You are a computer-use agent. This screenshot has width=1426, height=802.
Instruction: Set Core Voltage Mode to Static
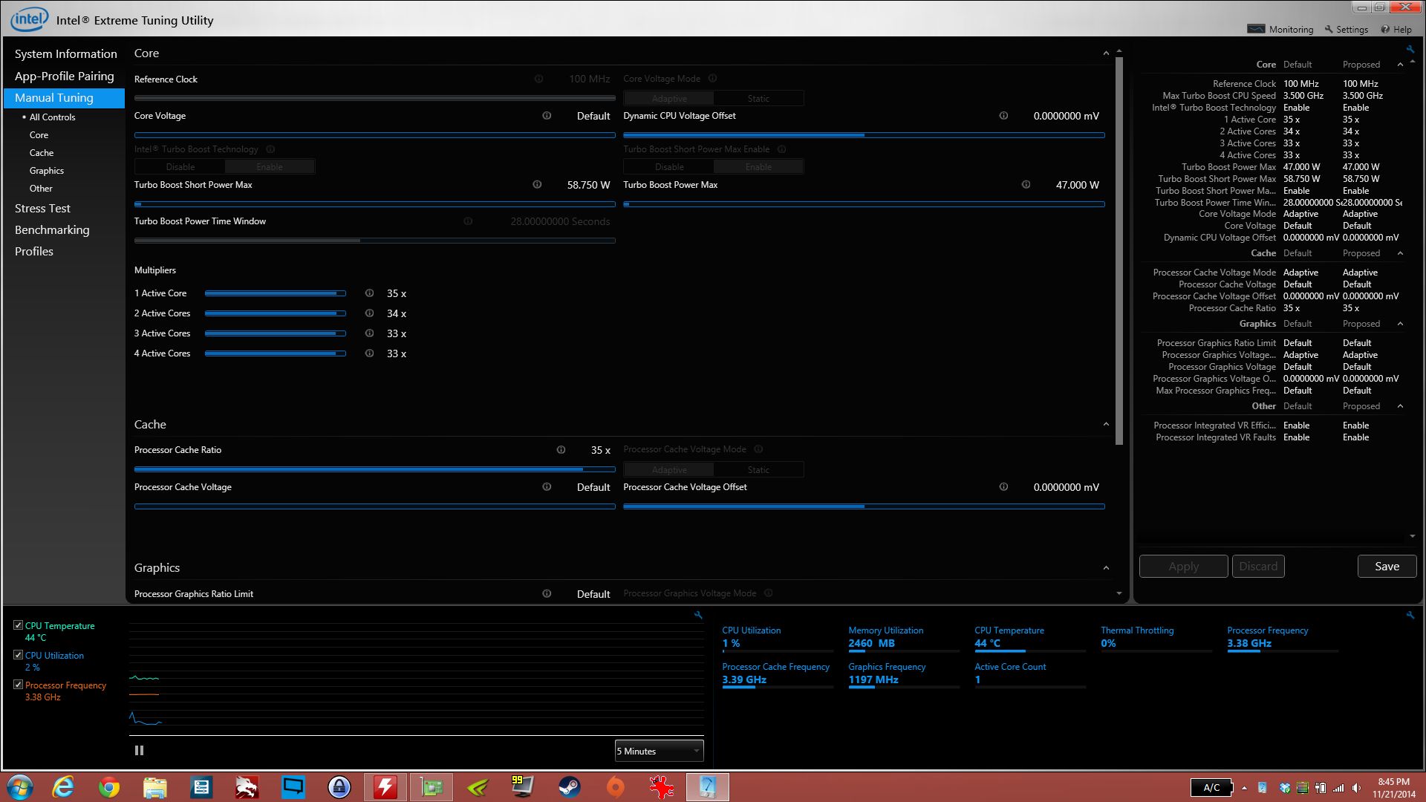coord(758,98)
